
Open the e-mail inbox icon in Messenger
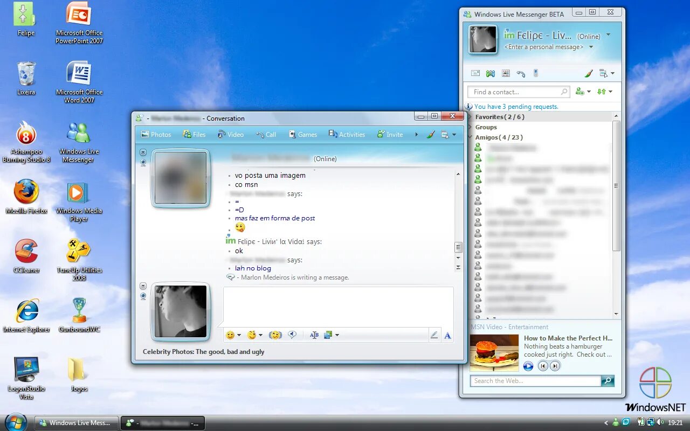click(x=475, y=73)
